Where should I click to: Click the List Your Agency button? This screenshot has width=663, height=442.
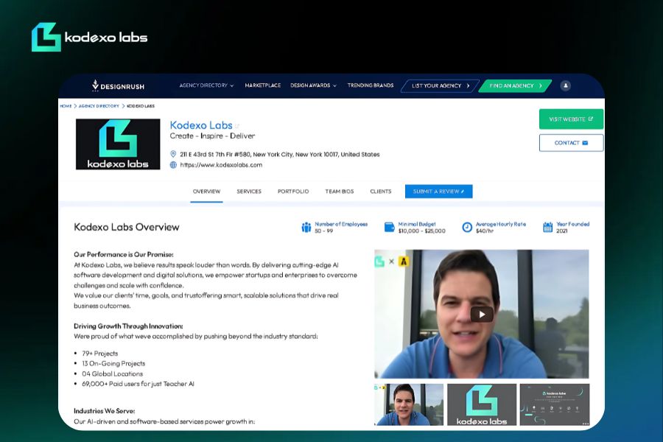(x=441, y=85)
